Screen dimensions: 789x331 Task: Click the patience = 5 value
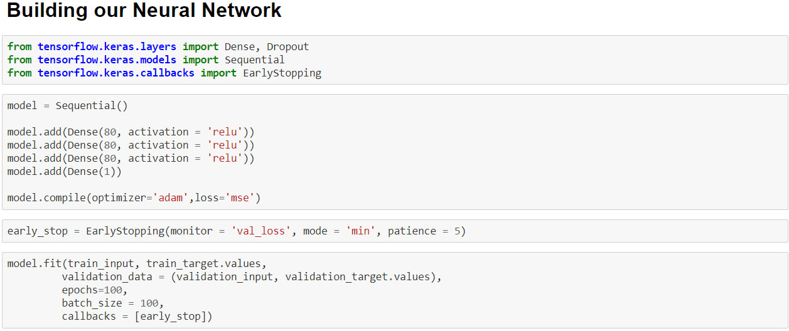coord(424,231)
